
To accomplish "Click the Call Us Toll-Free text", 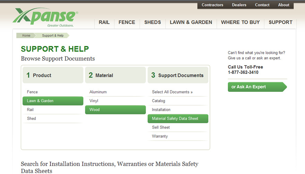I will coord(245,67).
